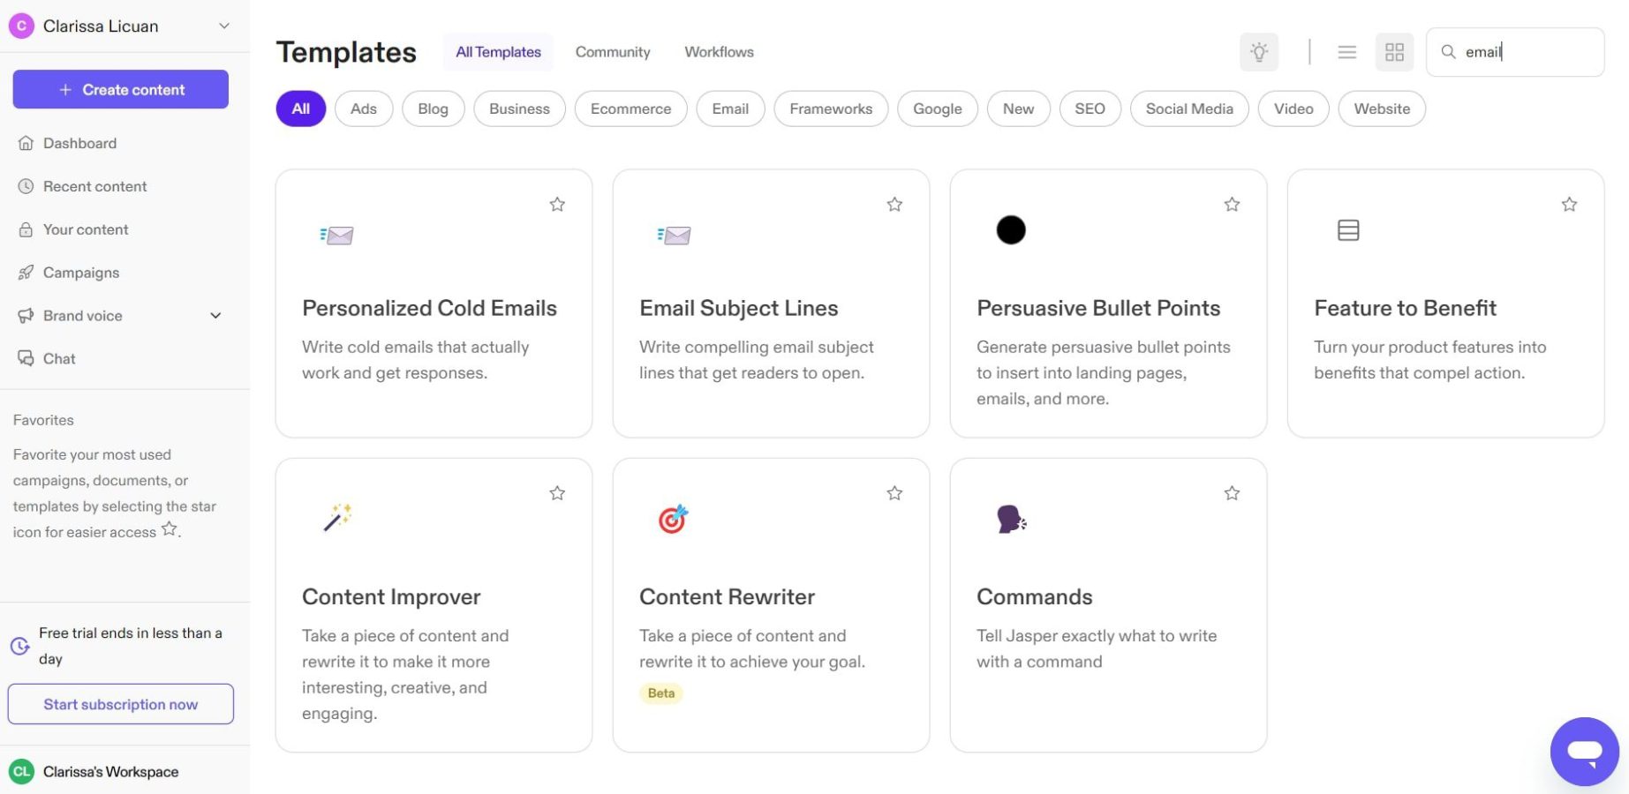Open Campaigns in the sidebar
The image size is (1629, 794).
coord(81,272)
